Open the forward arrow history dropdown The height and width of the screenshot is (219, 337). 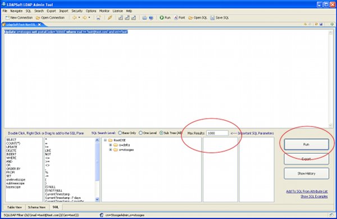pos(89,17)
